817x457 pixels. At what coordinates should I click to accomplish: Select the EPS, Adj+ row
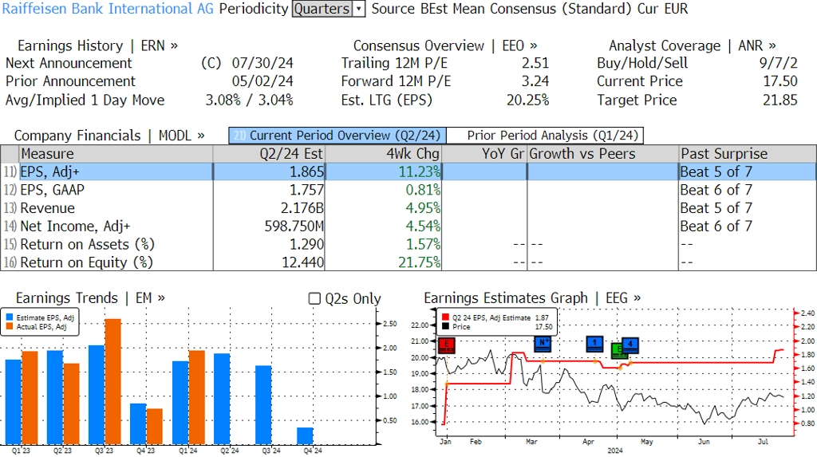[408, 172]
